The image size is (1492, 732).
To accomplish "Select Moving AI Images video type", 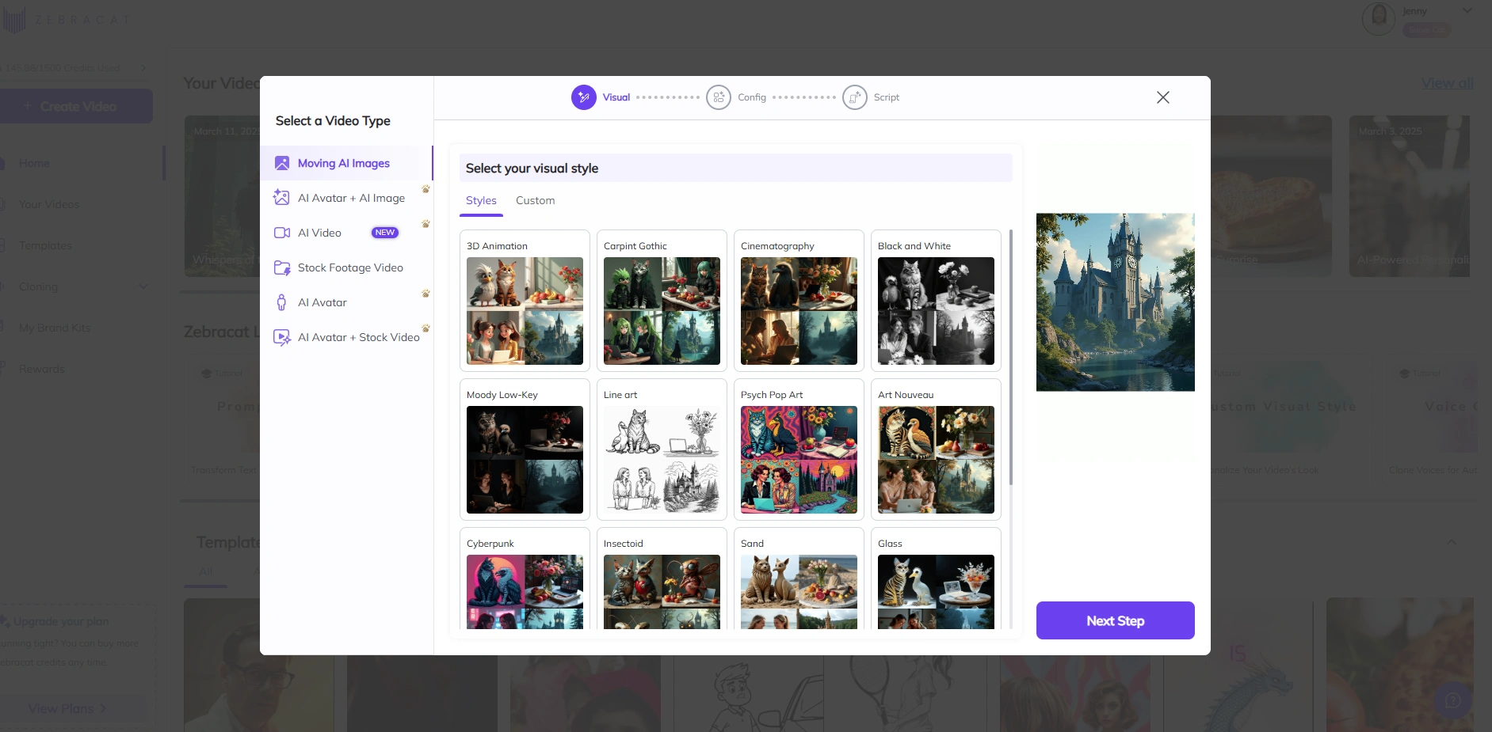I will coord(346,163).
